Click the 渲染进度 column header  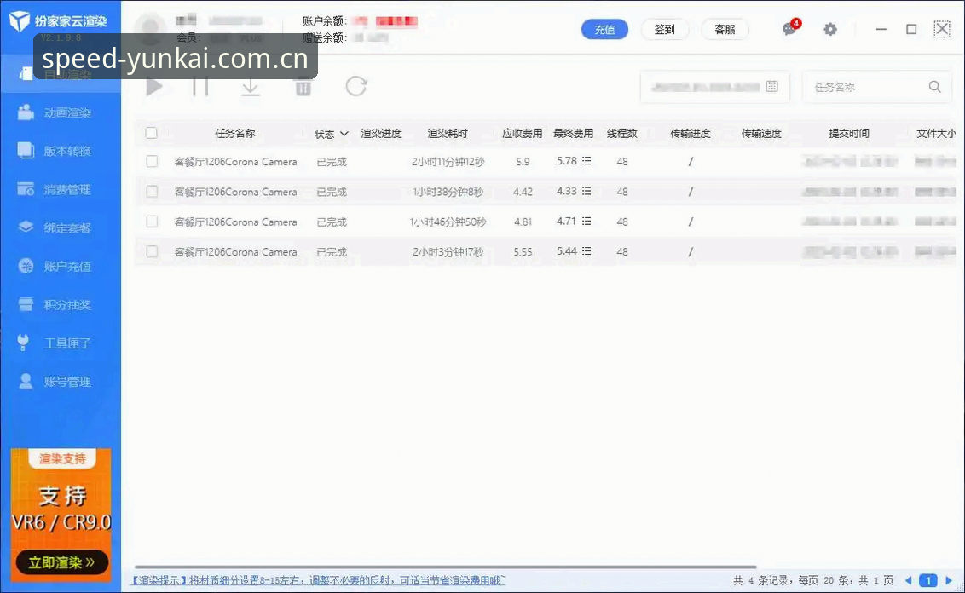pyautogui.click(x=381, y=134)
